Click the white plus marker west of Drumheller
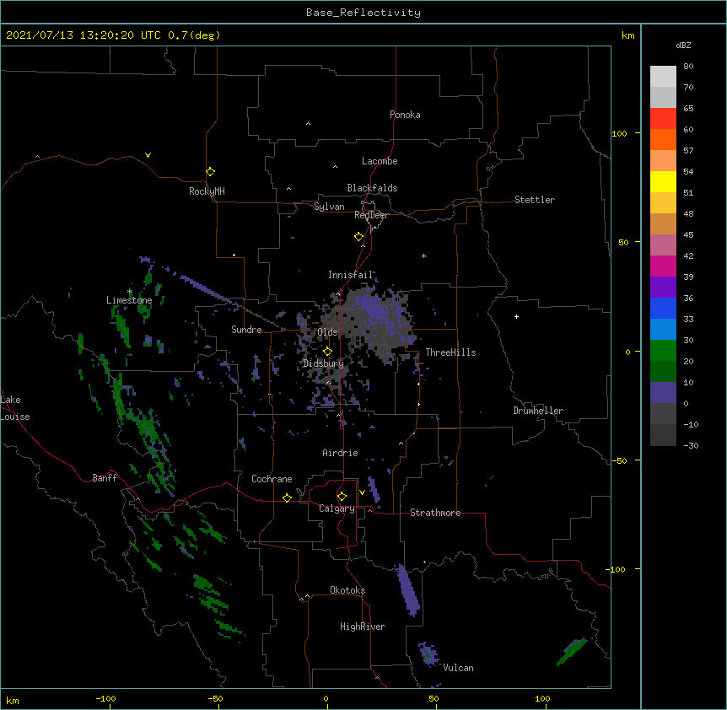Image resolution: width=727 pixels, height=710 pixels. (x=516, y=316)
